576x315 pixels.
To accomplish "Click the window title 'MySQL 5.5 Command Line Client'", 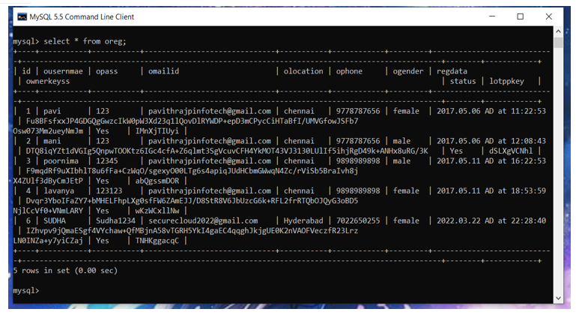I will (x=82, y=17).
